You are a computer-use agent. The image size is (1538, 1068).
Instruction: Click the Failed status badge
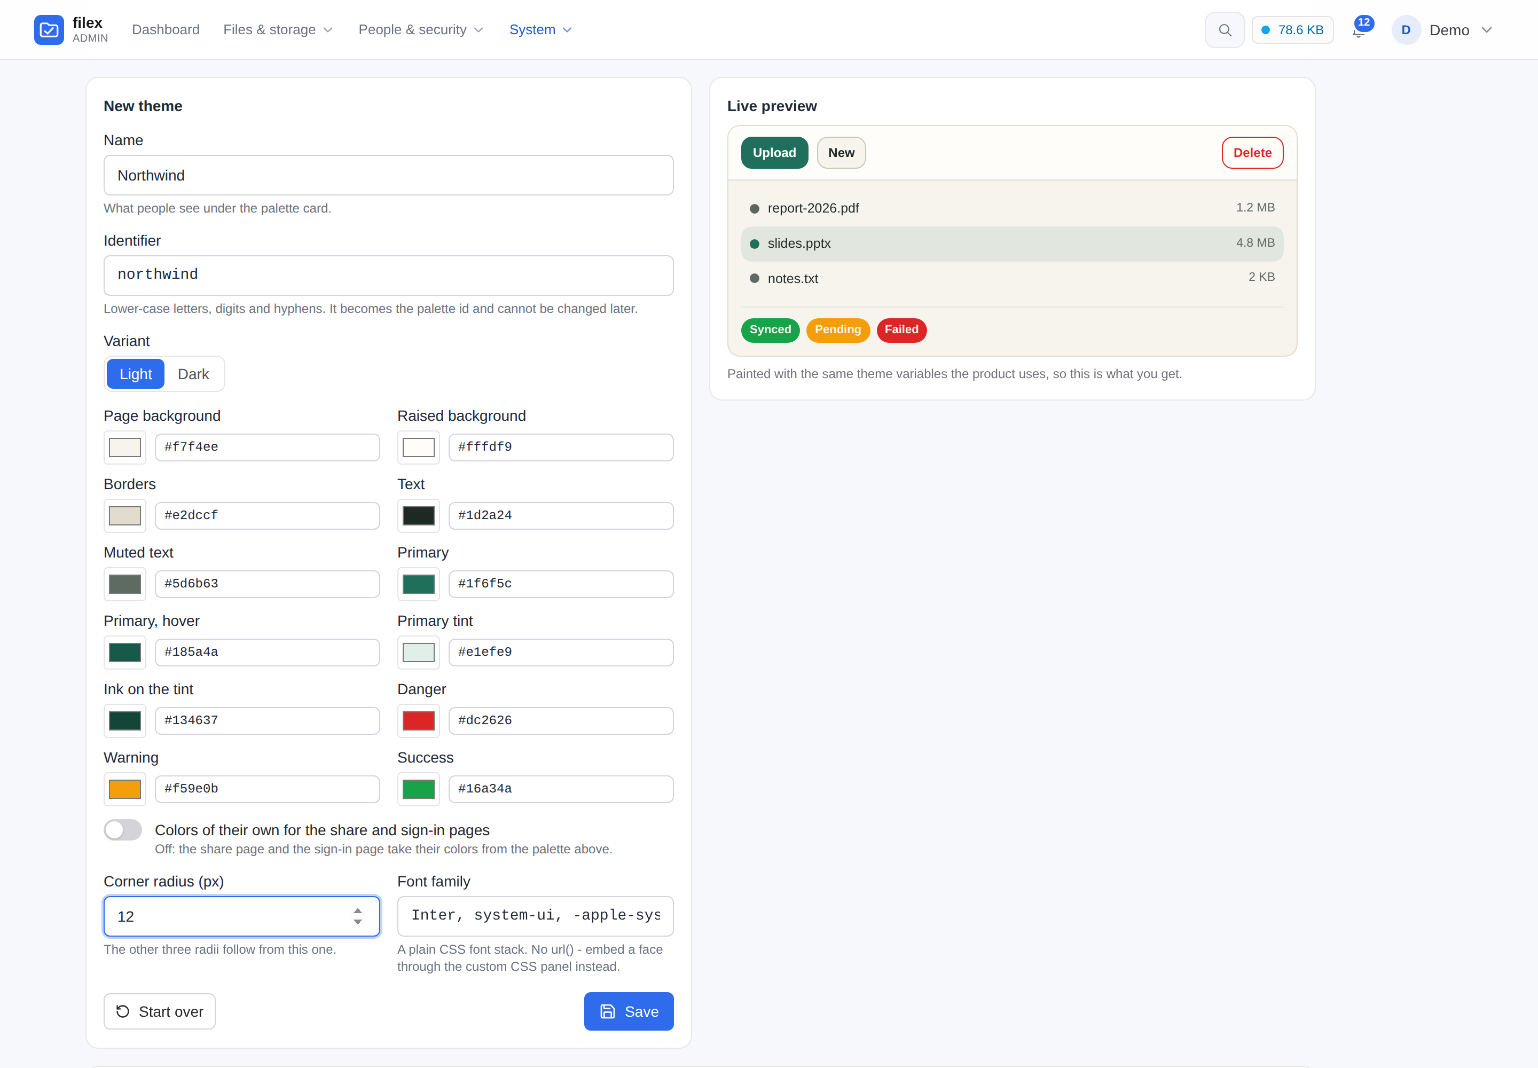pos(901,330)
